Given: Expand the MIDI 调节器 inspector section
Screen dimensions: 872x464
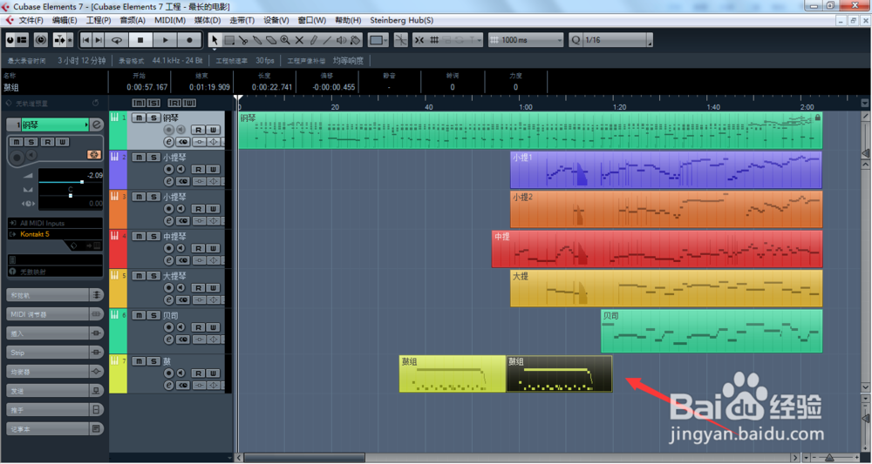Looking at the screenshot, I should click(x=54, y=314).
